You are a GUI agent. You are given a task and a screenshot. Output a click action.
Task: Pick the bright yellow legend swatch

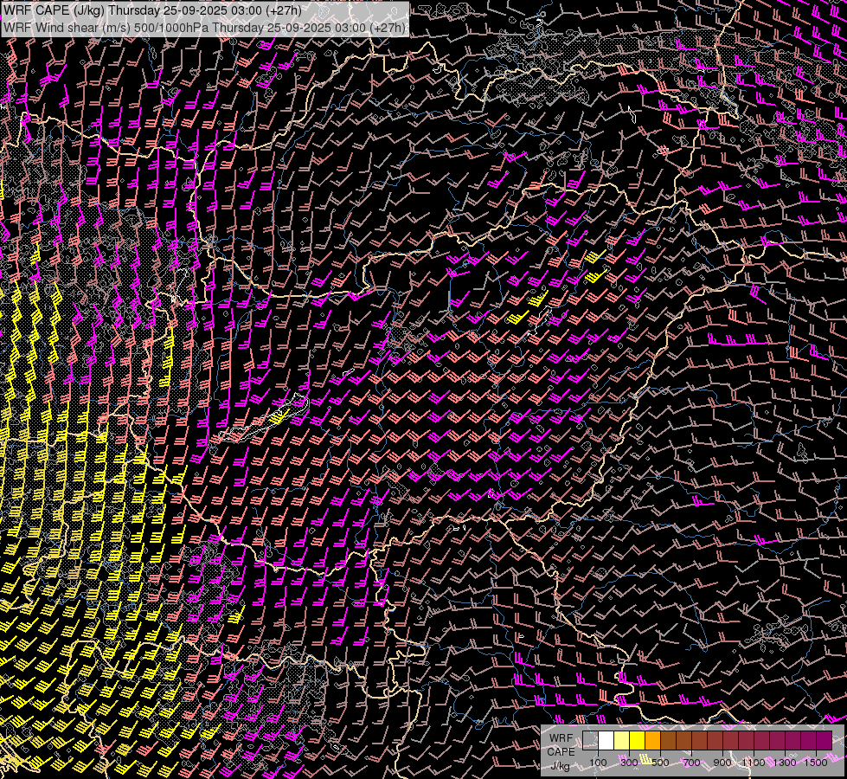pyautogui.click(x=637, y=740)
